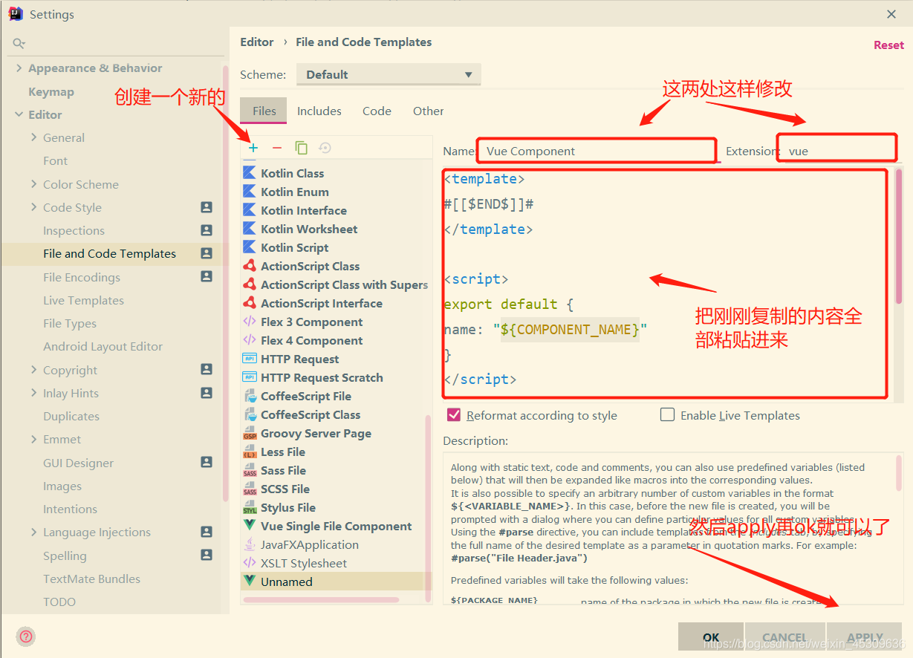This screenshot has height=658, width=913.
Task: Click the Extension field containing vue
Action: [x=839, y=151]
